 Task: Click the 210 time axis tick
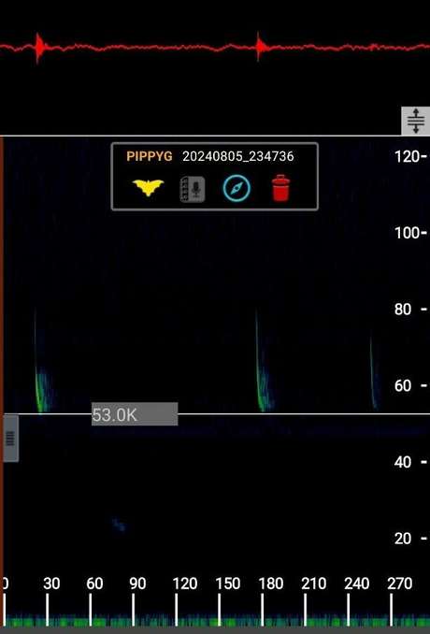[313, 584]
